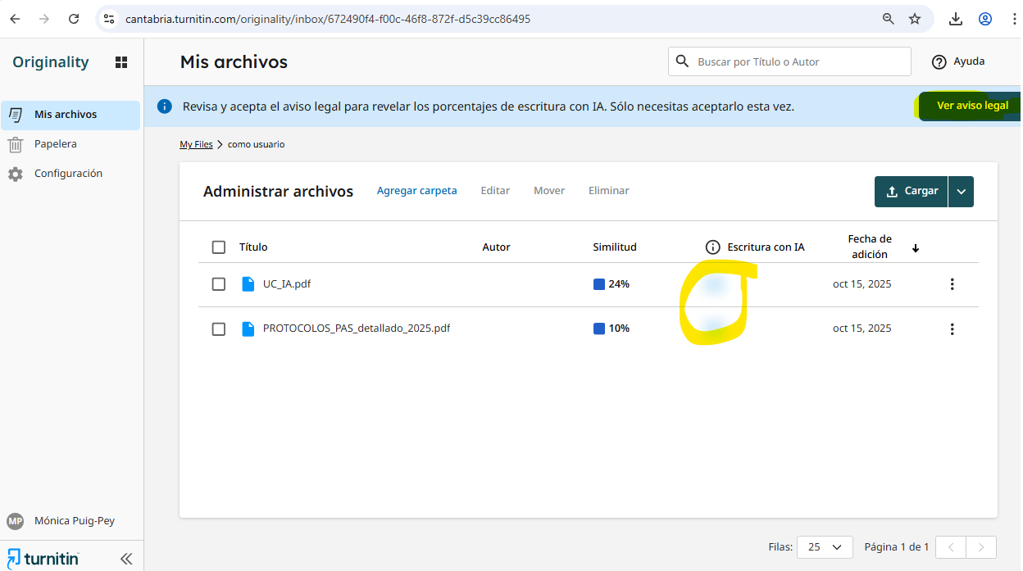
Task: Click the Mis archivos sidebar icon
Action: point(16,115)
